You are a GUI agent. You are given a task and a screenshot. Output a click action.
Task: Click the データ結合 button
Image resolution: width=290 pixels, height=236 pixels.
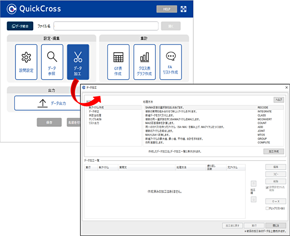click(20, 26)
